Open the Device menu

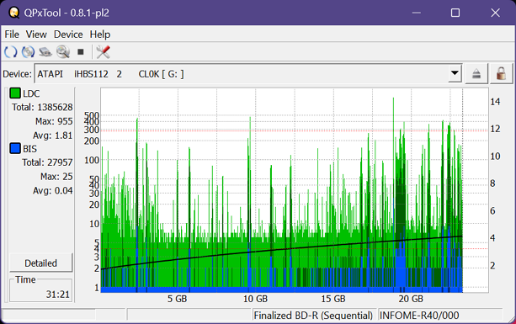68,35
